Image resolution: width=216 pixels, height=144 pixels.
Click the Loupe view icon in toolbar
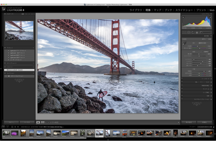tap(39, 122)
